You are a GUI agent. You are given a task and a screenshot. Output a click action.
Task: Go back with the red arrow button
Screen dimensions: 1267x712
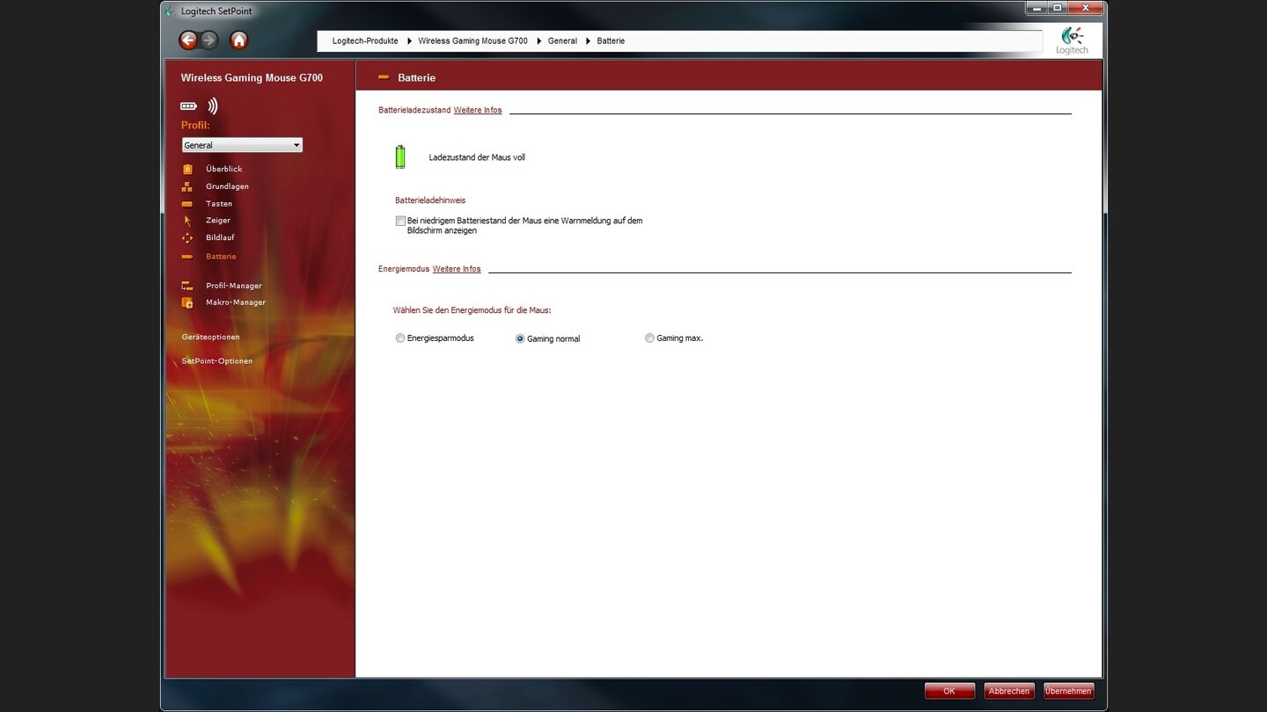(x=188, y=40)
